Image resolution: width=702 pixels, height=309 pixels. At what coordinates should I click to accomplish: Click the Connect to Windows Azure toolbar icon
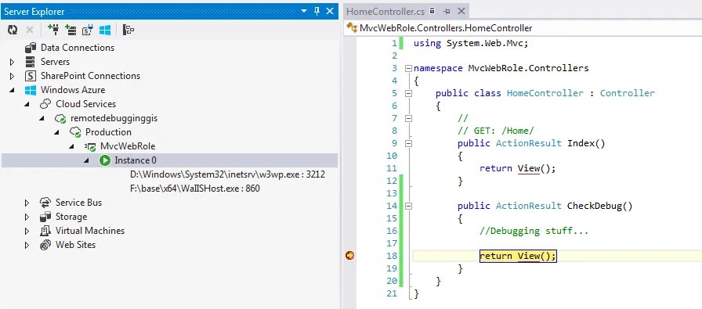click(x=105, y=30)
